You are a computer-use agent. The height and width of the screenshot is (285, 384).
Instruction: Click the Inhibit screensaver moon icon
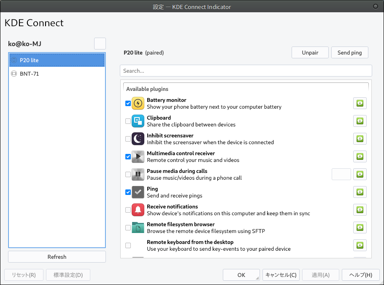pyautogui.click(x=138, y=139)
